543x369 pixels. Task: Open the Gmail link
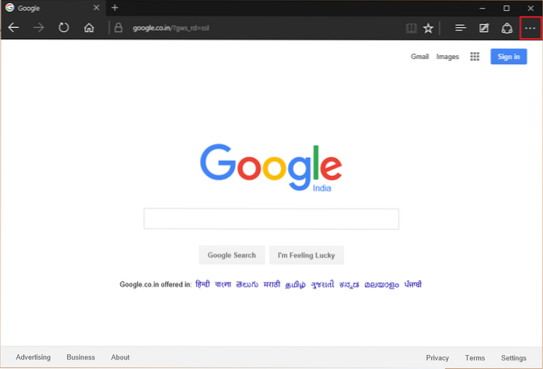tap(419, 57)
